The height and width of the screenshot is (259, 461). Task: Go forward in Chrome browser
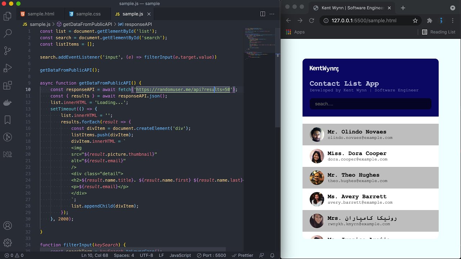coord(300,21)
